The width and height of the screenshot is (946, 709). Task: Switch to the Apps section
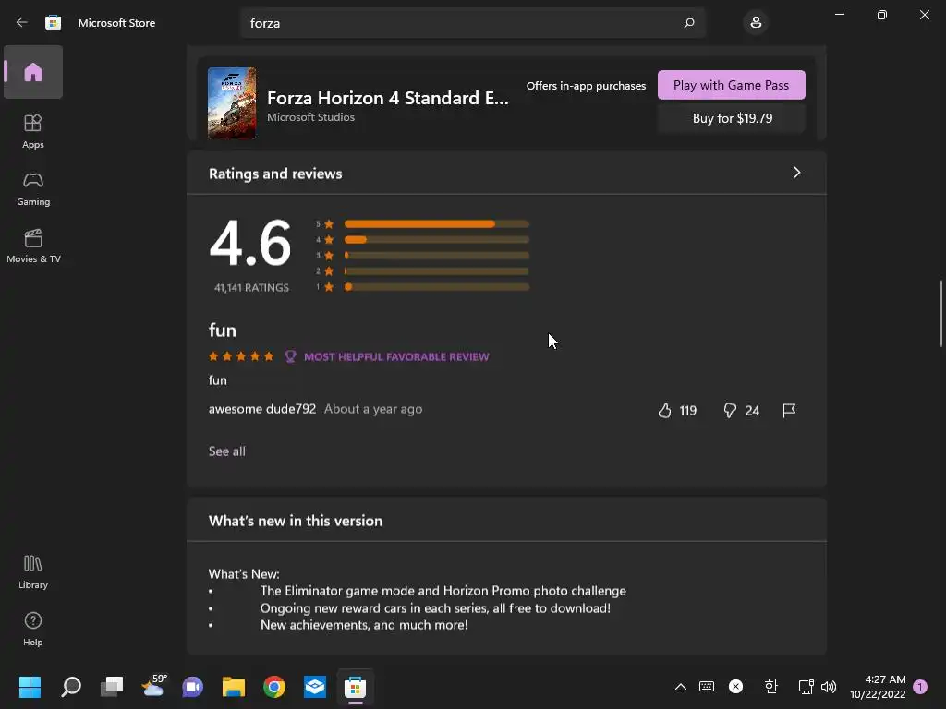[33, 131]
